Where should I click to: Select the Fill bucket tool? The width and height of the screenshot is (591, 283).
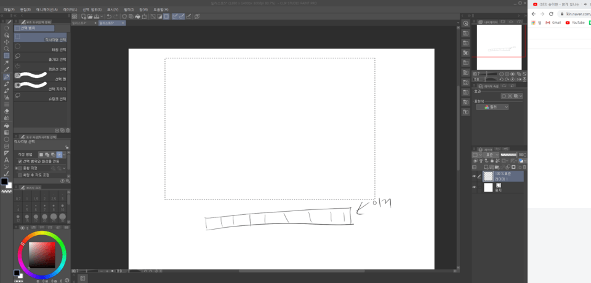[x=6, y=125]
